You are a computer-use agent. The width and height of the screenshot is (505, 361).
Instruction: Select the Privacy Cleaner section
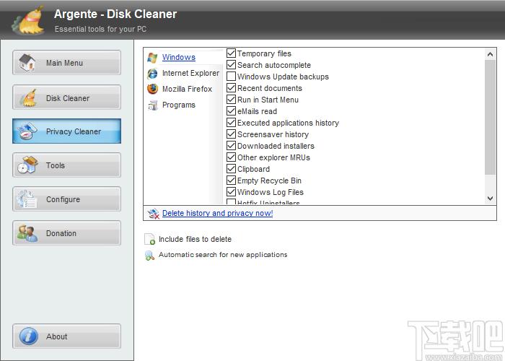point(66,131)
